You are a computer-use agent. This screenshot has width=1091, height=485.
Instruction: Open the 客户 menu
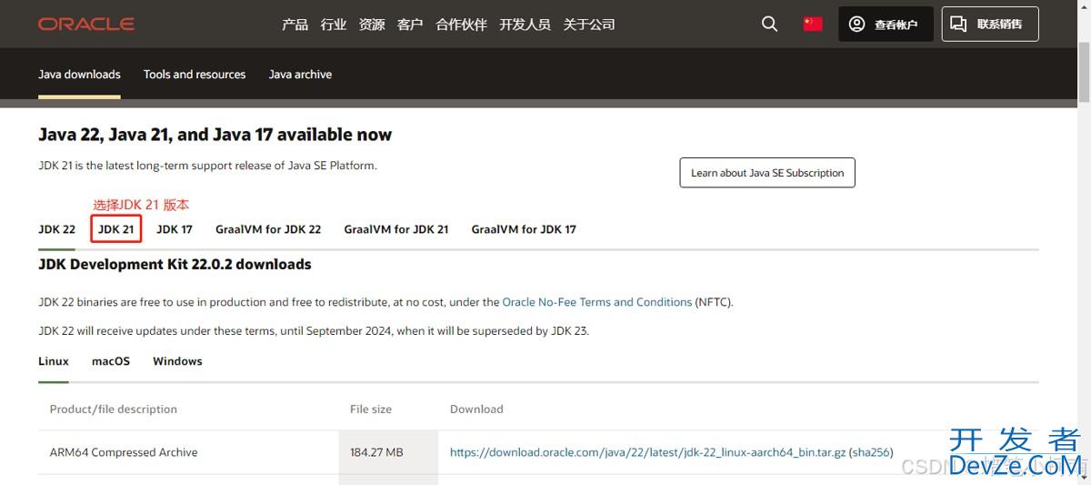(410, 25)
